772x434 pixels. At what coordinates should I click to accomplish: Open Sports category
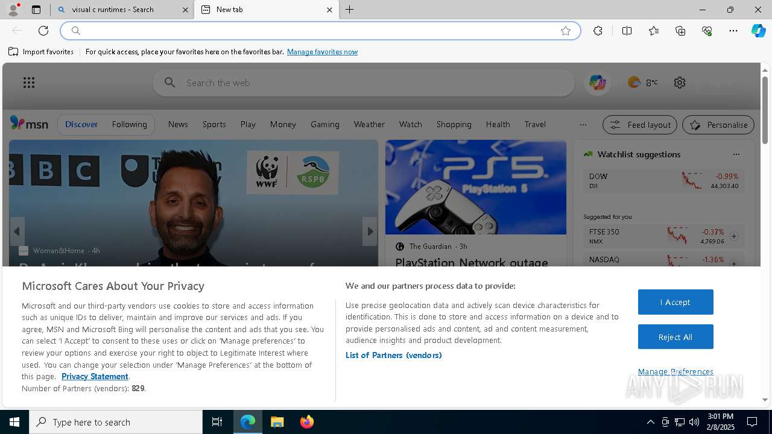click(214, 124)
